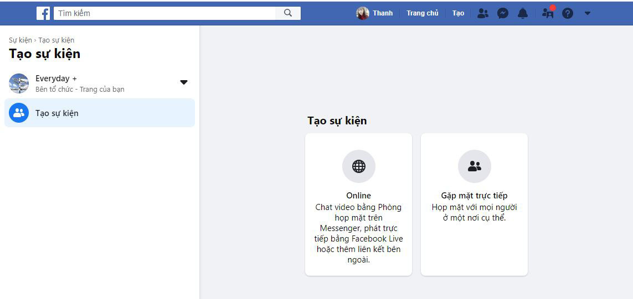Click the Everyday + page name

56,78
